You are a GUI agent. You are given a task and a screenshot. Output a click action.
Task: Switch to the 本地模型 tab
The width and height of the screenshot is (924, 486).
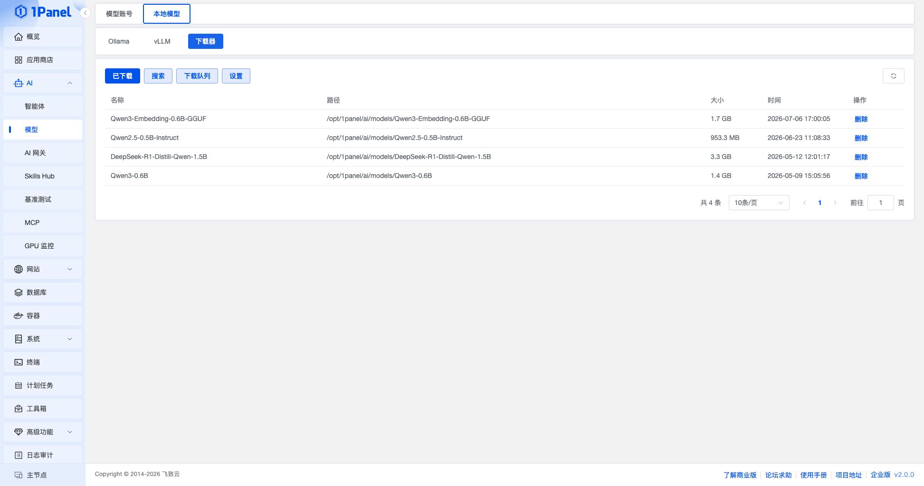[167, 14]
